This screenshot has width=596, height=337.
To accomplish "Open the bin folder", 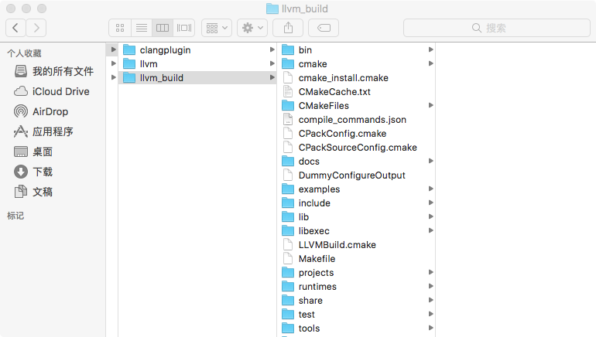I will tap(356, 50).
